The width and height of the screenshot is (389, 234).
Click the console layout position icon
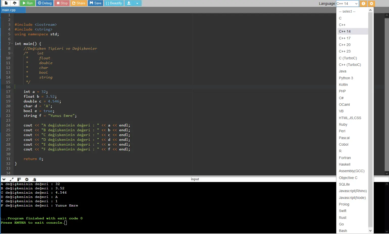[19, 179]
